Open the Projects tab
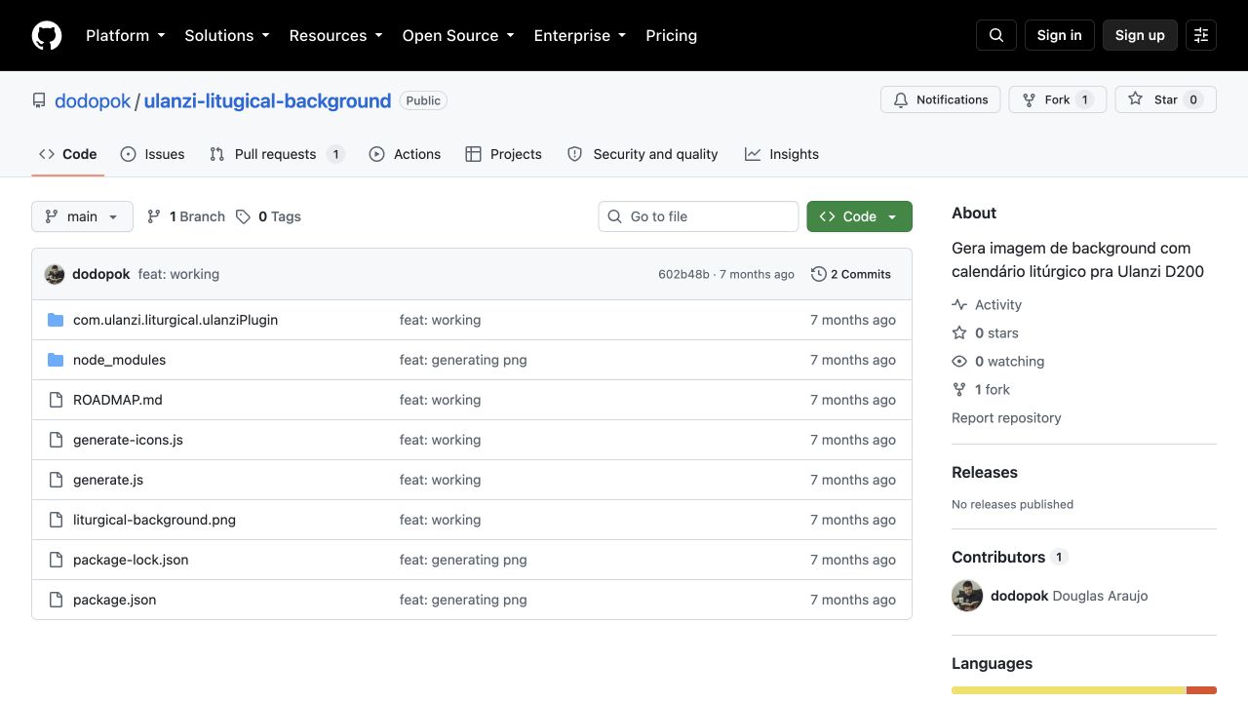The height and width of the screenshot is (702, 1248). 504,154
